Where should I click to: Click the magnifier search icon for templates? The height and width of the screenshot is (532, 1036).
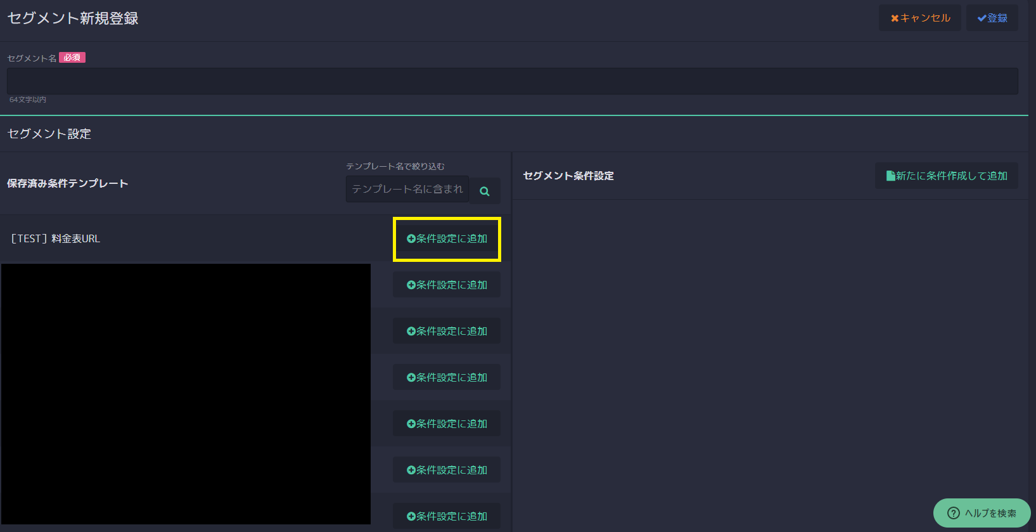point(485,191)
